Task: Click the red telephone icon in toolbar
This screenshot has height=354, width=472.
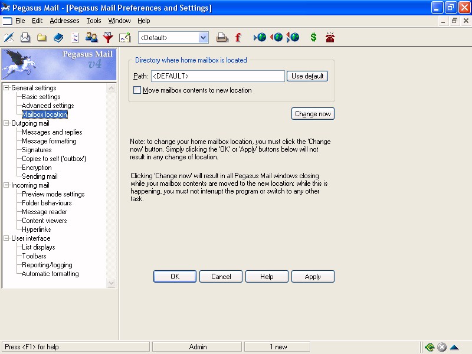Action: (x=330, y=37)
